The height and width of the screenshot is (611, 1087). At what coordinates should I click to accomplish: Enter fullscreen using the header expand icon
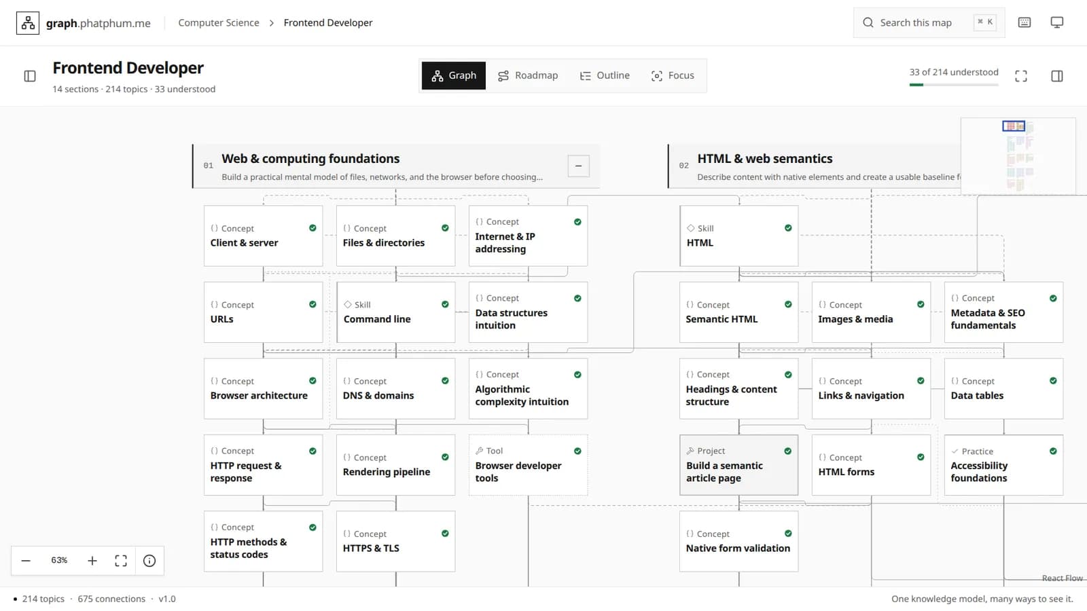pos(1021,76)
